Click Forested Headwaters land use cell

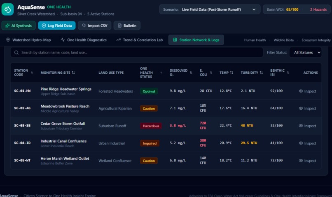point(116,91)
